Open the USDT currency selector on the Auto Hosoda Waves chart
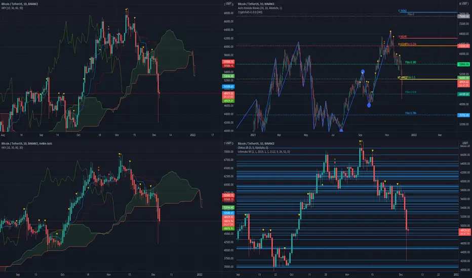472x278 pixels. point(464,4)
